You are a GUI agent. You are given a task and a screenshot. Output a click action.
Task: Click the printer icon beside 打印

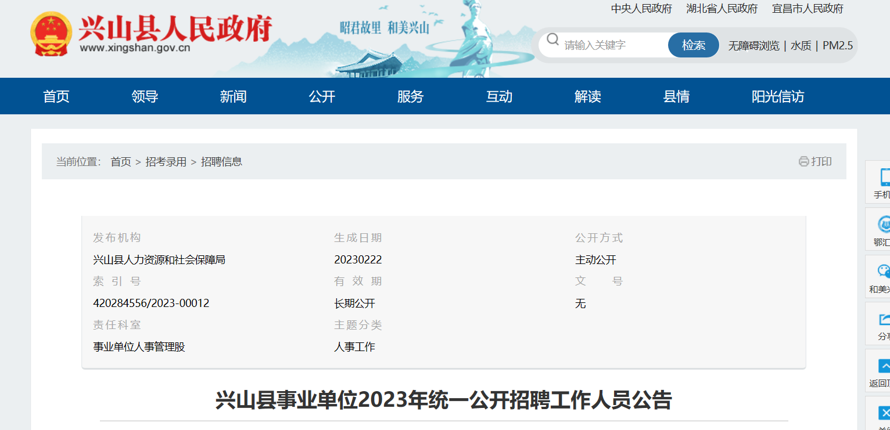pos(803,161)
